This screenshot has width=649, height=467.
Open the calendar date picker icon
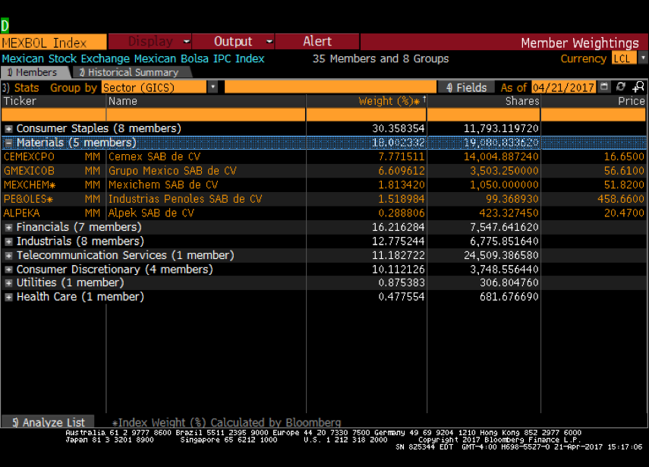604,87
